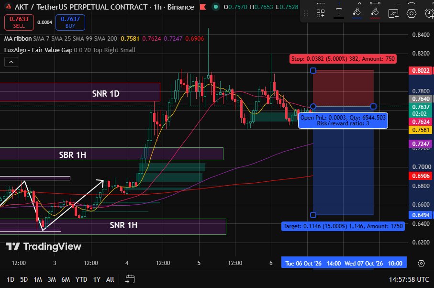Viewport: 434px width, 288px height.
Task: Open the red paint bucket color picker
Action: click(x=375, y=13)
